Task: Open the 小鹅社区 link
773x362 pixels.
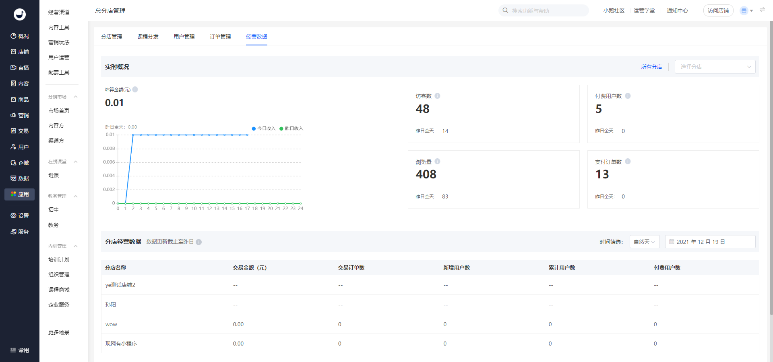Action: pos(614,10)
